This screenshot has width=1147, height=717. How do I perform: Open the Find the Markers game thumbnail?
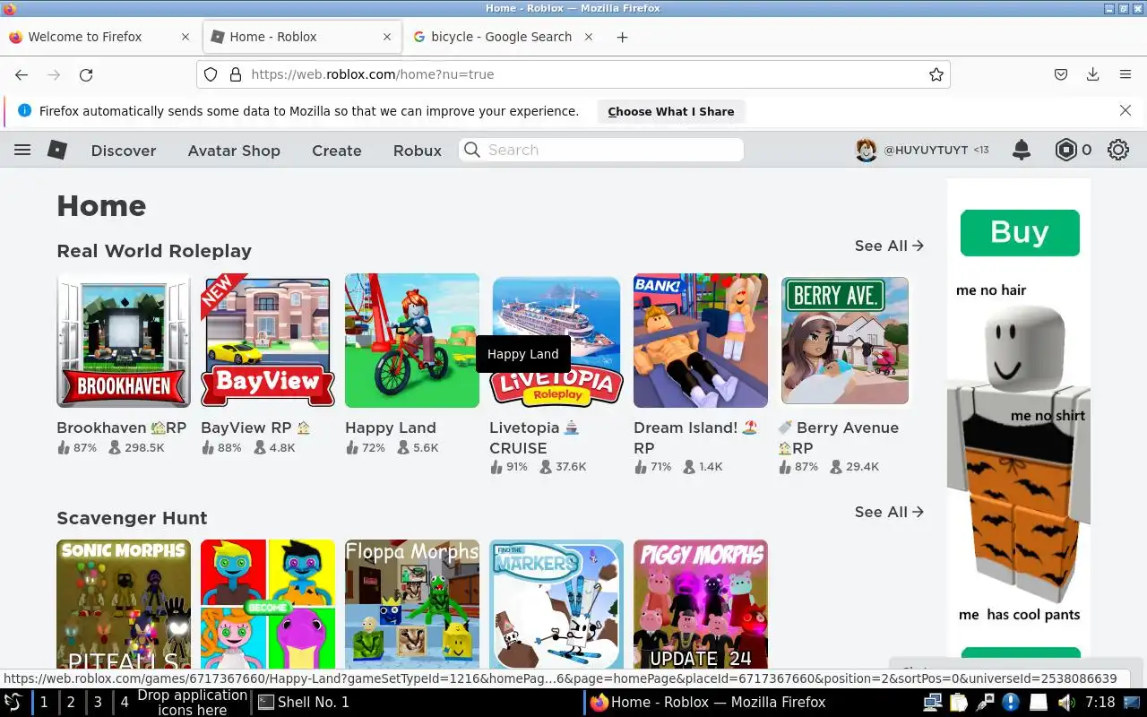[x=556, y=605]
